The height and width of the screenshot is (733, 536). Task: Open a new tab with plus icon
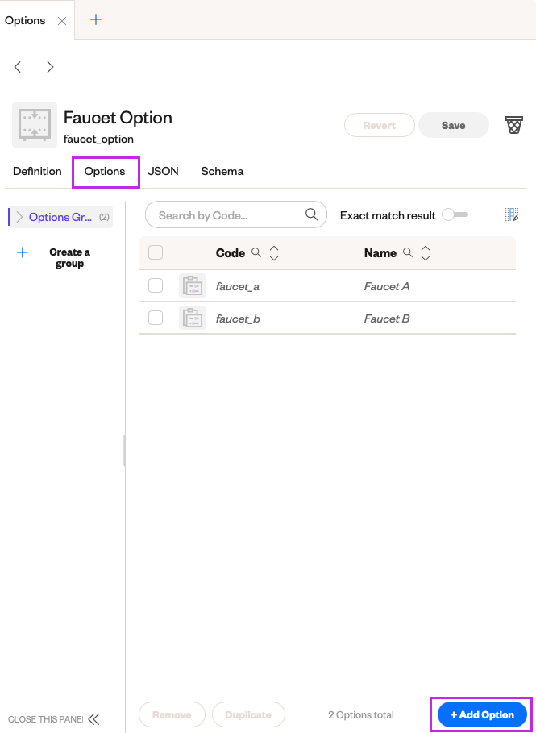click(x=96, y=19)
